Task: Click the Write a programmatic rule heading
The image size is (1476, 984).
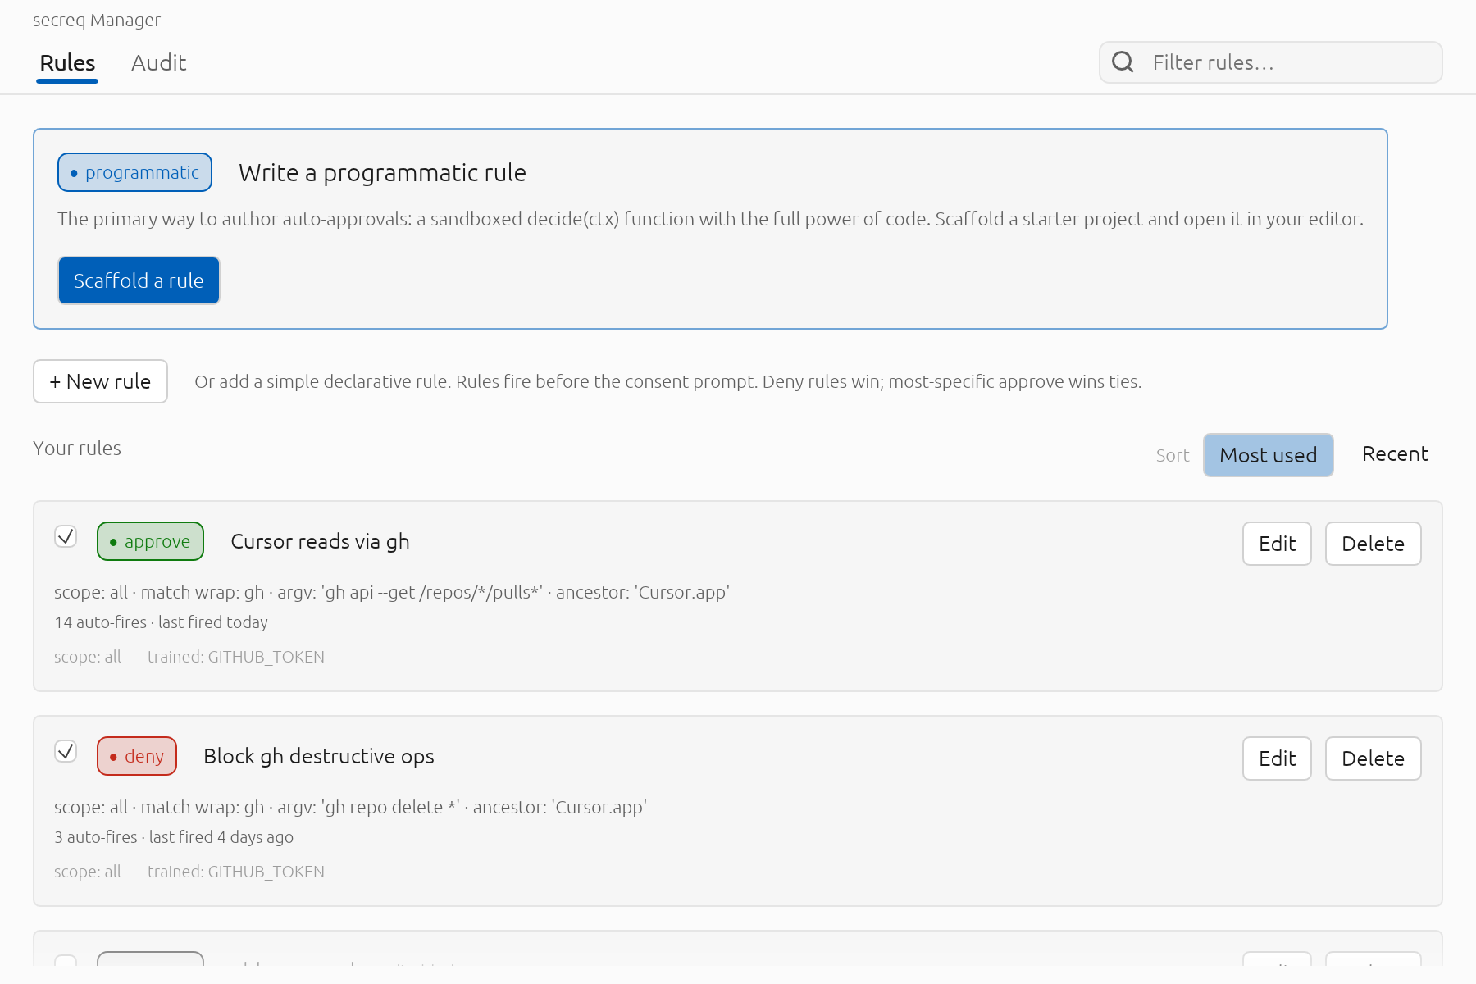Action: (x=382, y=173)
